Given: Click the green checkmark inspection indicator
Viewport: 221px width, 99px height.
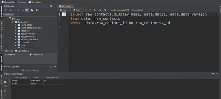Looking at the screenshot, I should 218,13.
